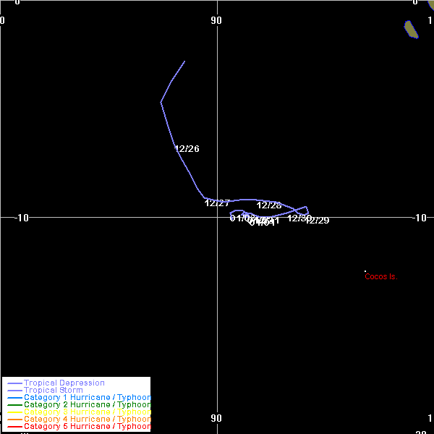
Task: Click the white Cocos island dot
Action: coord(365,271)
